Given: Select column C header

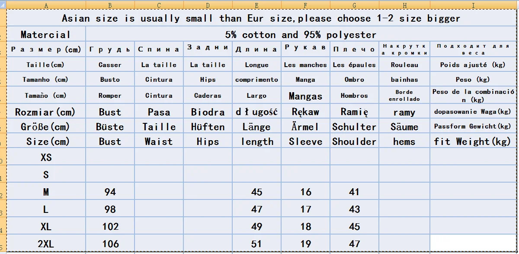Looking at the screenshot, I should tap(159, 5).
